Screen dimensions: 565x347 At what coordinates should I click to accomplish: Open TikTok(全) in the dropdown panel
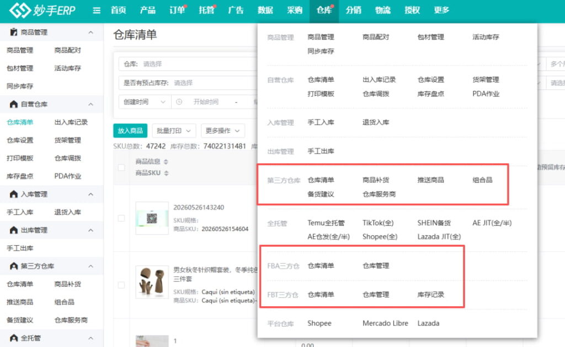pyautogui.click(x=378, y=223)
